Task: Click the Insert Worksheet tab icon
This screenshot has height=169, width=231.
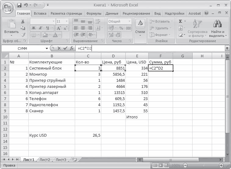Action: [73, 160]
